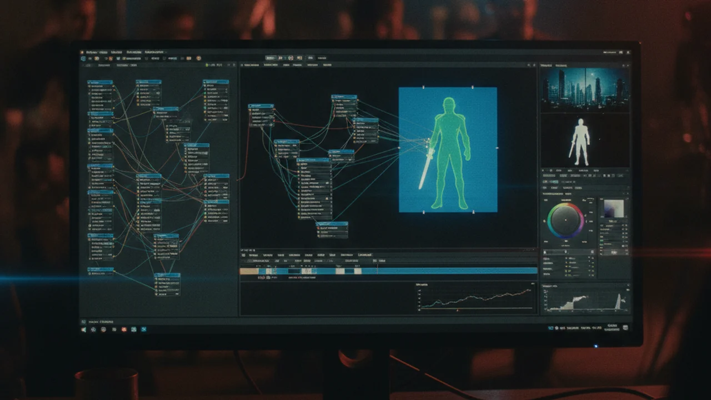Viewport: 711px width, 400px height.
Task: Launch the bright blue square taskbar icon
Action: pyautogui.click(x=144, y=329)
